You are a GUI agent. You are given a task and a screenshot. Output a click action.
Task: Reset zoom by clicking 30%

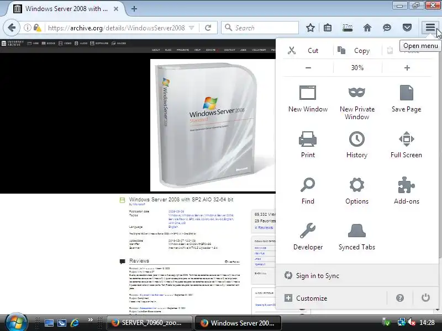357,67
